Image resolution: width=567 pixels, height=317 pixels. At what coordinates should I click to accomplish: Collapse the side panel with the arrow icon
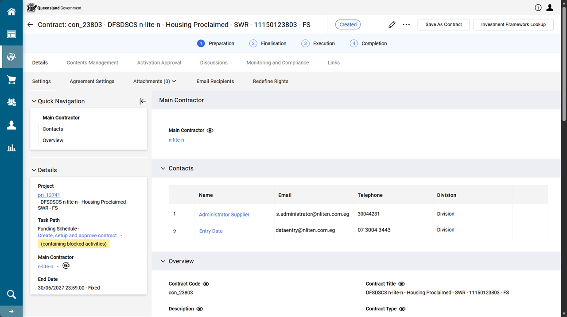click(143, 101)
